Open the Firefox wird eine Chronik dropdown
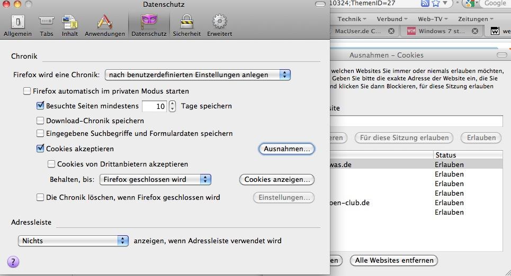 click(x=198, y=75)
